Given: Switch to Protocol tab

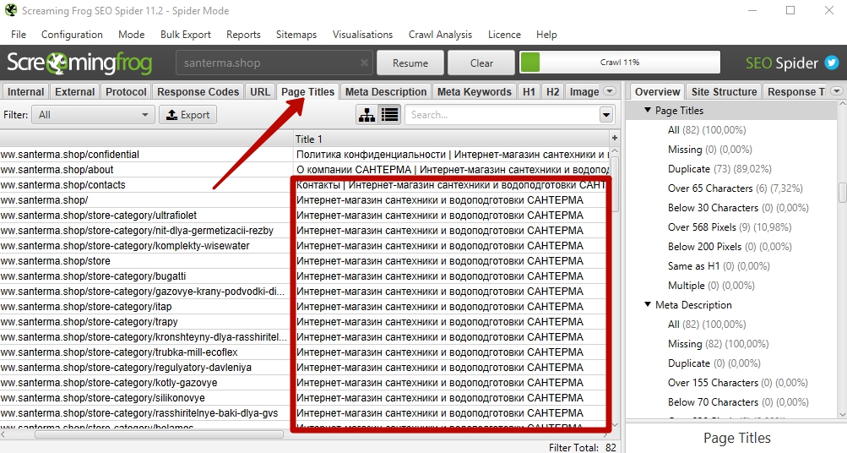Looking at the screenshot, I should (126, 92).
